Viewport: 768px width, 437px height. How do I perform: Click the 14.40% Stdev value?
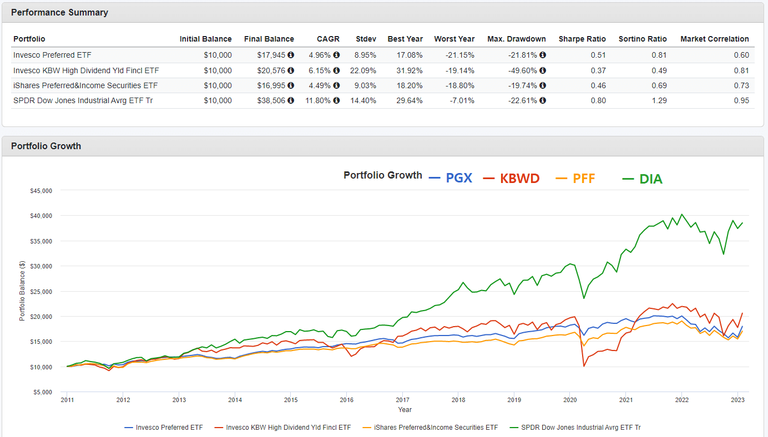click(363, 100)
